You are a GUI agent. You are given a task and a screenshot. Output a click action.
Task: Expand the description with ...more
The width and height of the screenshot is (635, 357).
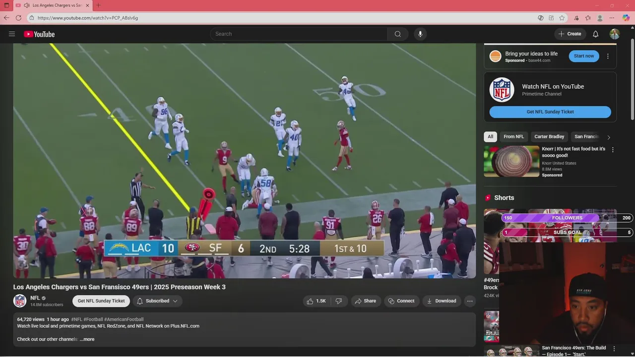point(87,339)
